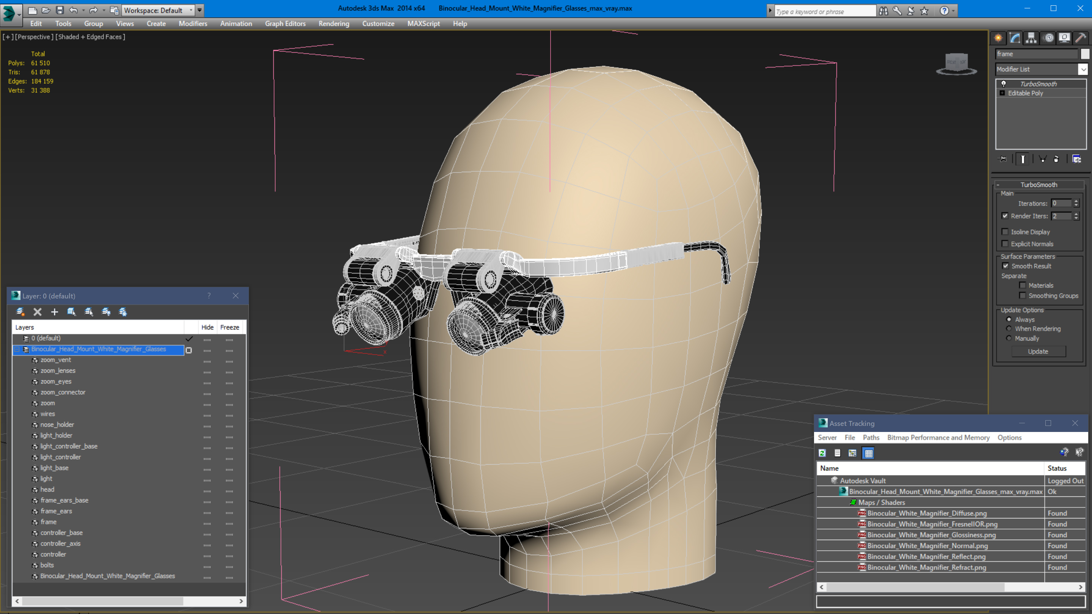Click Status column header in Asset Tracking
Screen dimensions: 1092x614
pyautogui.click(x=1064, y=468)
